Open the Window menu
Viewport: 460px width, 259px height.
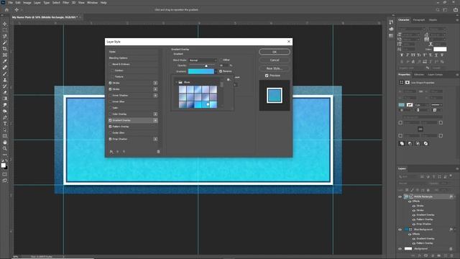(x=92, y=3)
